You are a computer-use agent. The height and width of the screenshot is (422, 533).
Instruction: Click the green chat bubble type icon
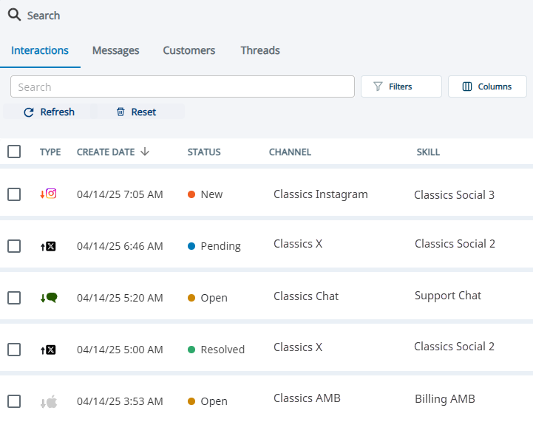pos(52,298)
